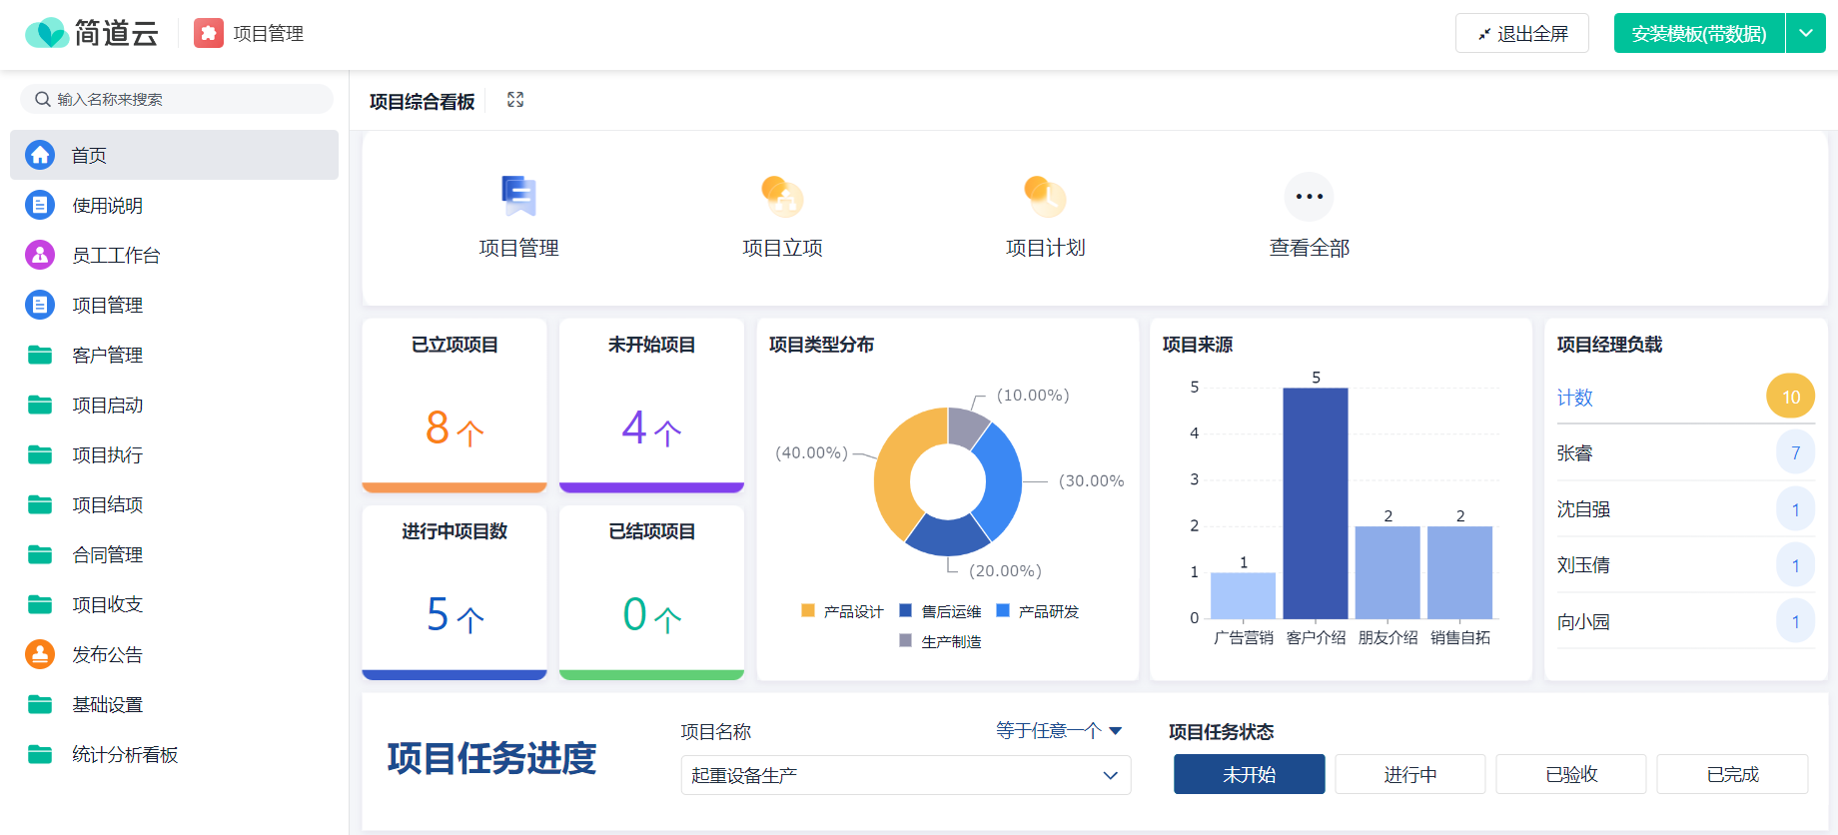Click the 退出全屏 button
The image size is (1838, 835).
tap(1522, 33)
